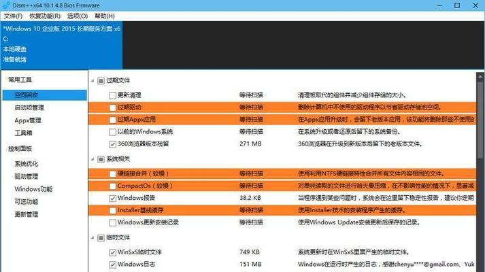Collapse the 过期文件 group
This screenshot has height=272, width=485.
tap(93, 81)
